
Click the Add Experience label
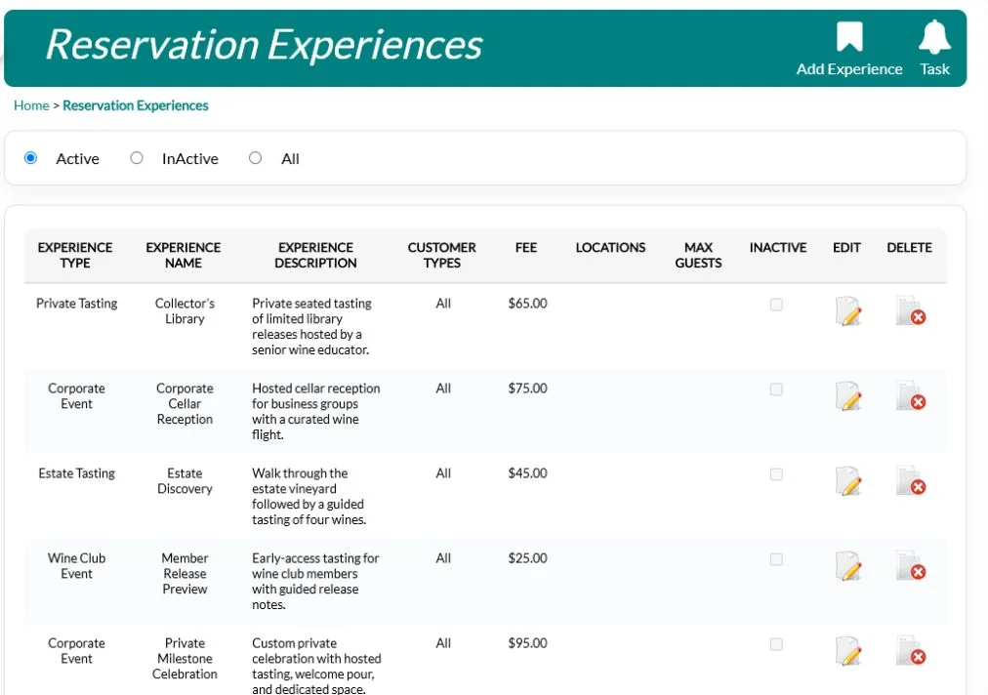(848, 69)
